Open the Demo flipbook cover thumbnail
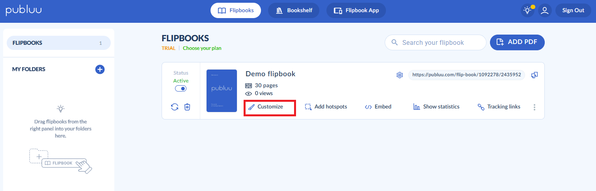This screenshot has width=596, height=191. click(x=222, y=91)
